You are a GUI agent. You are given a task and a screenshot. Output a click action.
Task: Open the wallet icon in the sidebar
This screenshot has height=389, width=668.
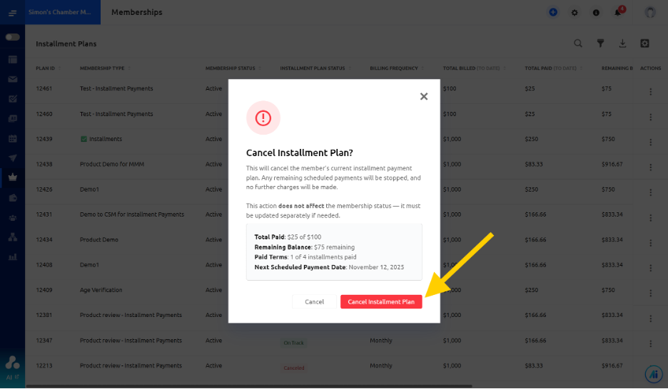click(x=13, y=197)
